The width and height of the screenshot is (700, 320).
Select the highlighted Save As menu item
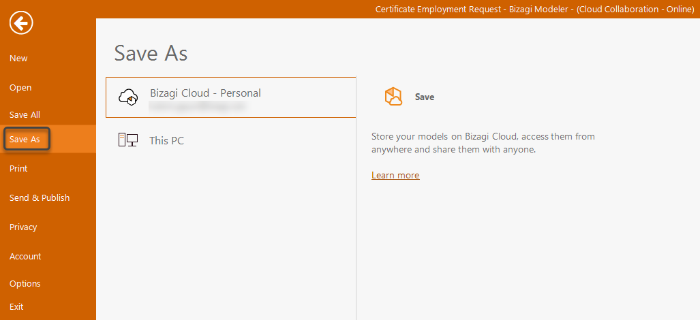click(25, 140)
